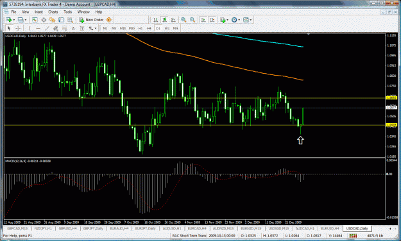Image resolution: width=401 pixels, height=241 pixels.
Task: Switch chart to candlesticks style
Action: point(164,20)
